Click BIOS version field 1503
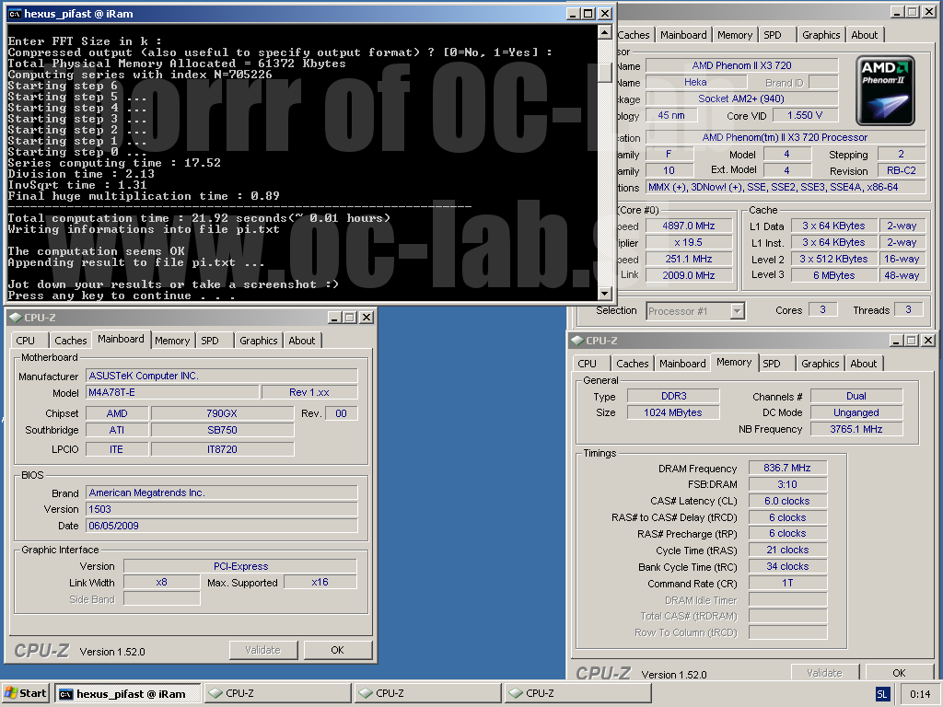This screenshot has width=943, height=707. pyautogui.click(x=221, y=509)
